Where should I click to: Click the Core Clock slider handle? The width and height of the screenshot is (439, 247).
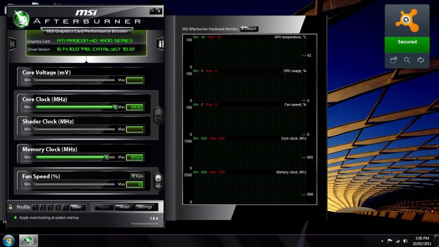[115, 107]
